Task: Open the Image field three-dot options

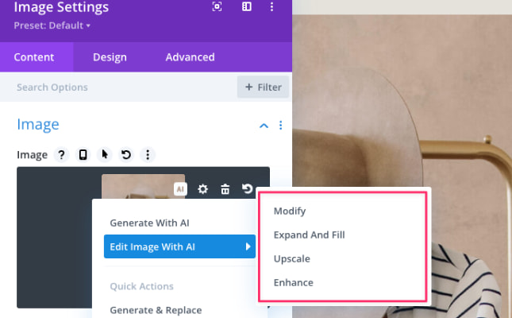Action: [147, 155]
